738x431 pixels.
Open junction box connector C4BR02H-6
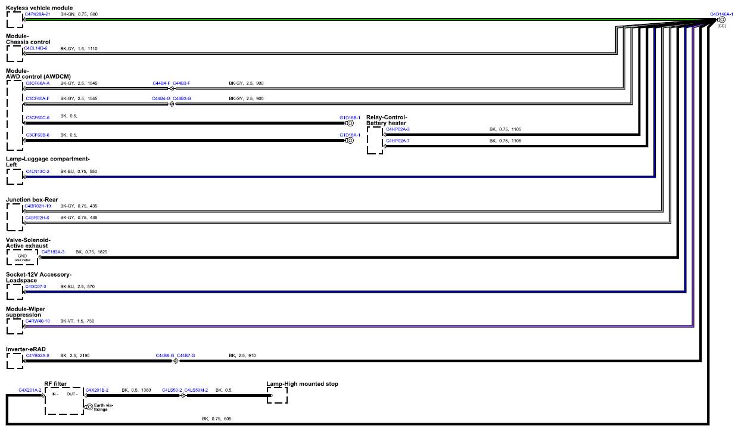click(37, 218)
